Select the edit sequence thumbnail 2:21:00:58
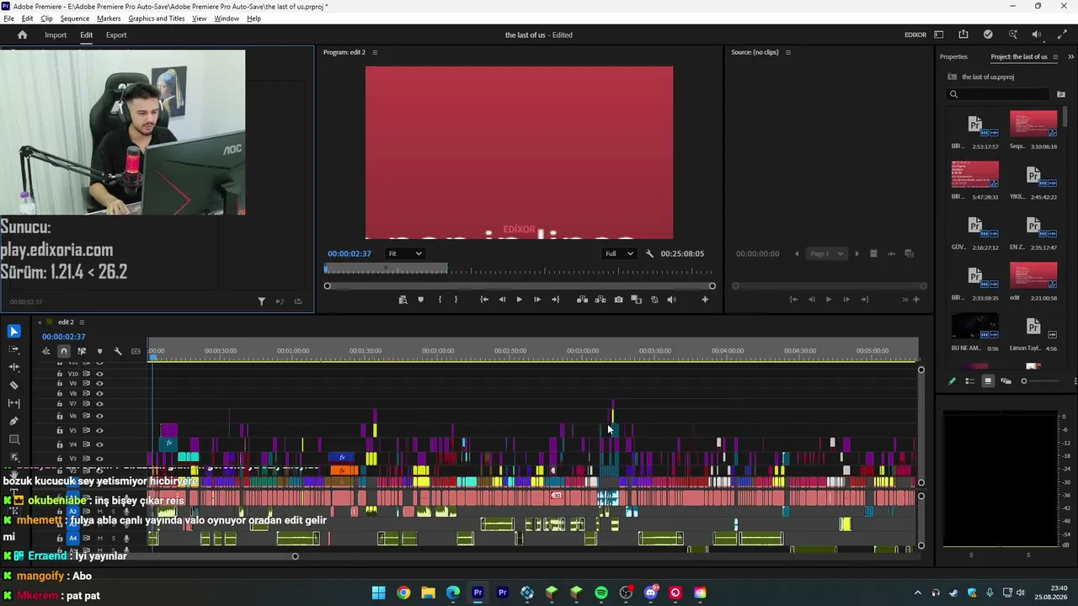Viewport: 1078px width, 606px height. [x=1033, y=274]
